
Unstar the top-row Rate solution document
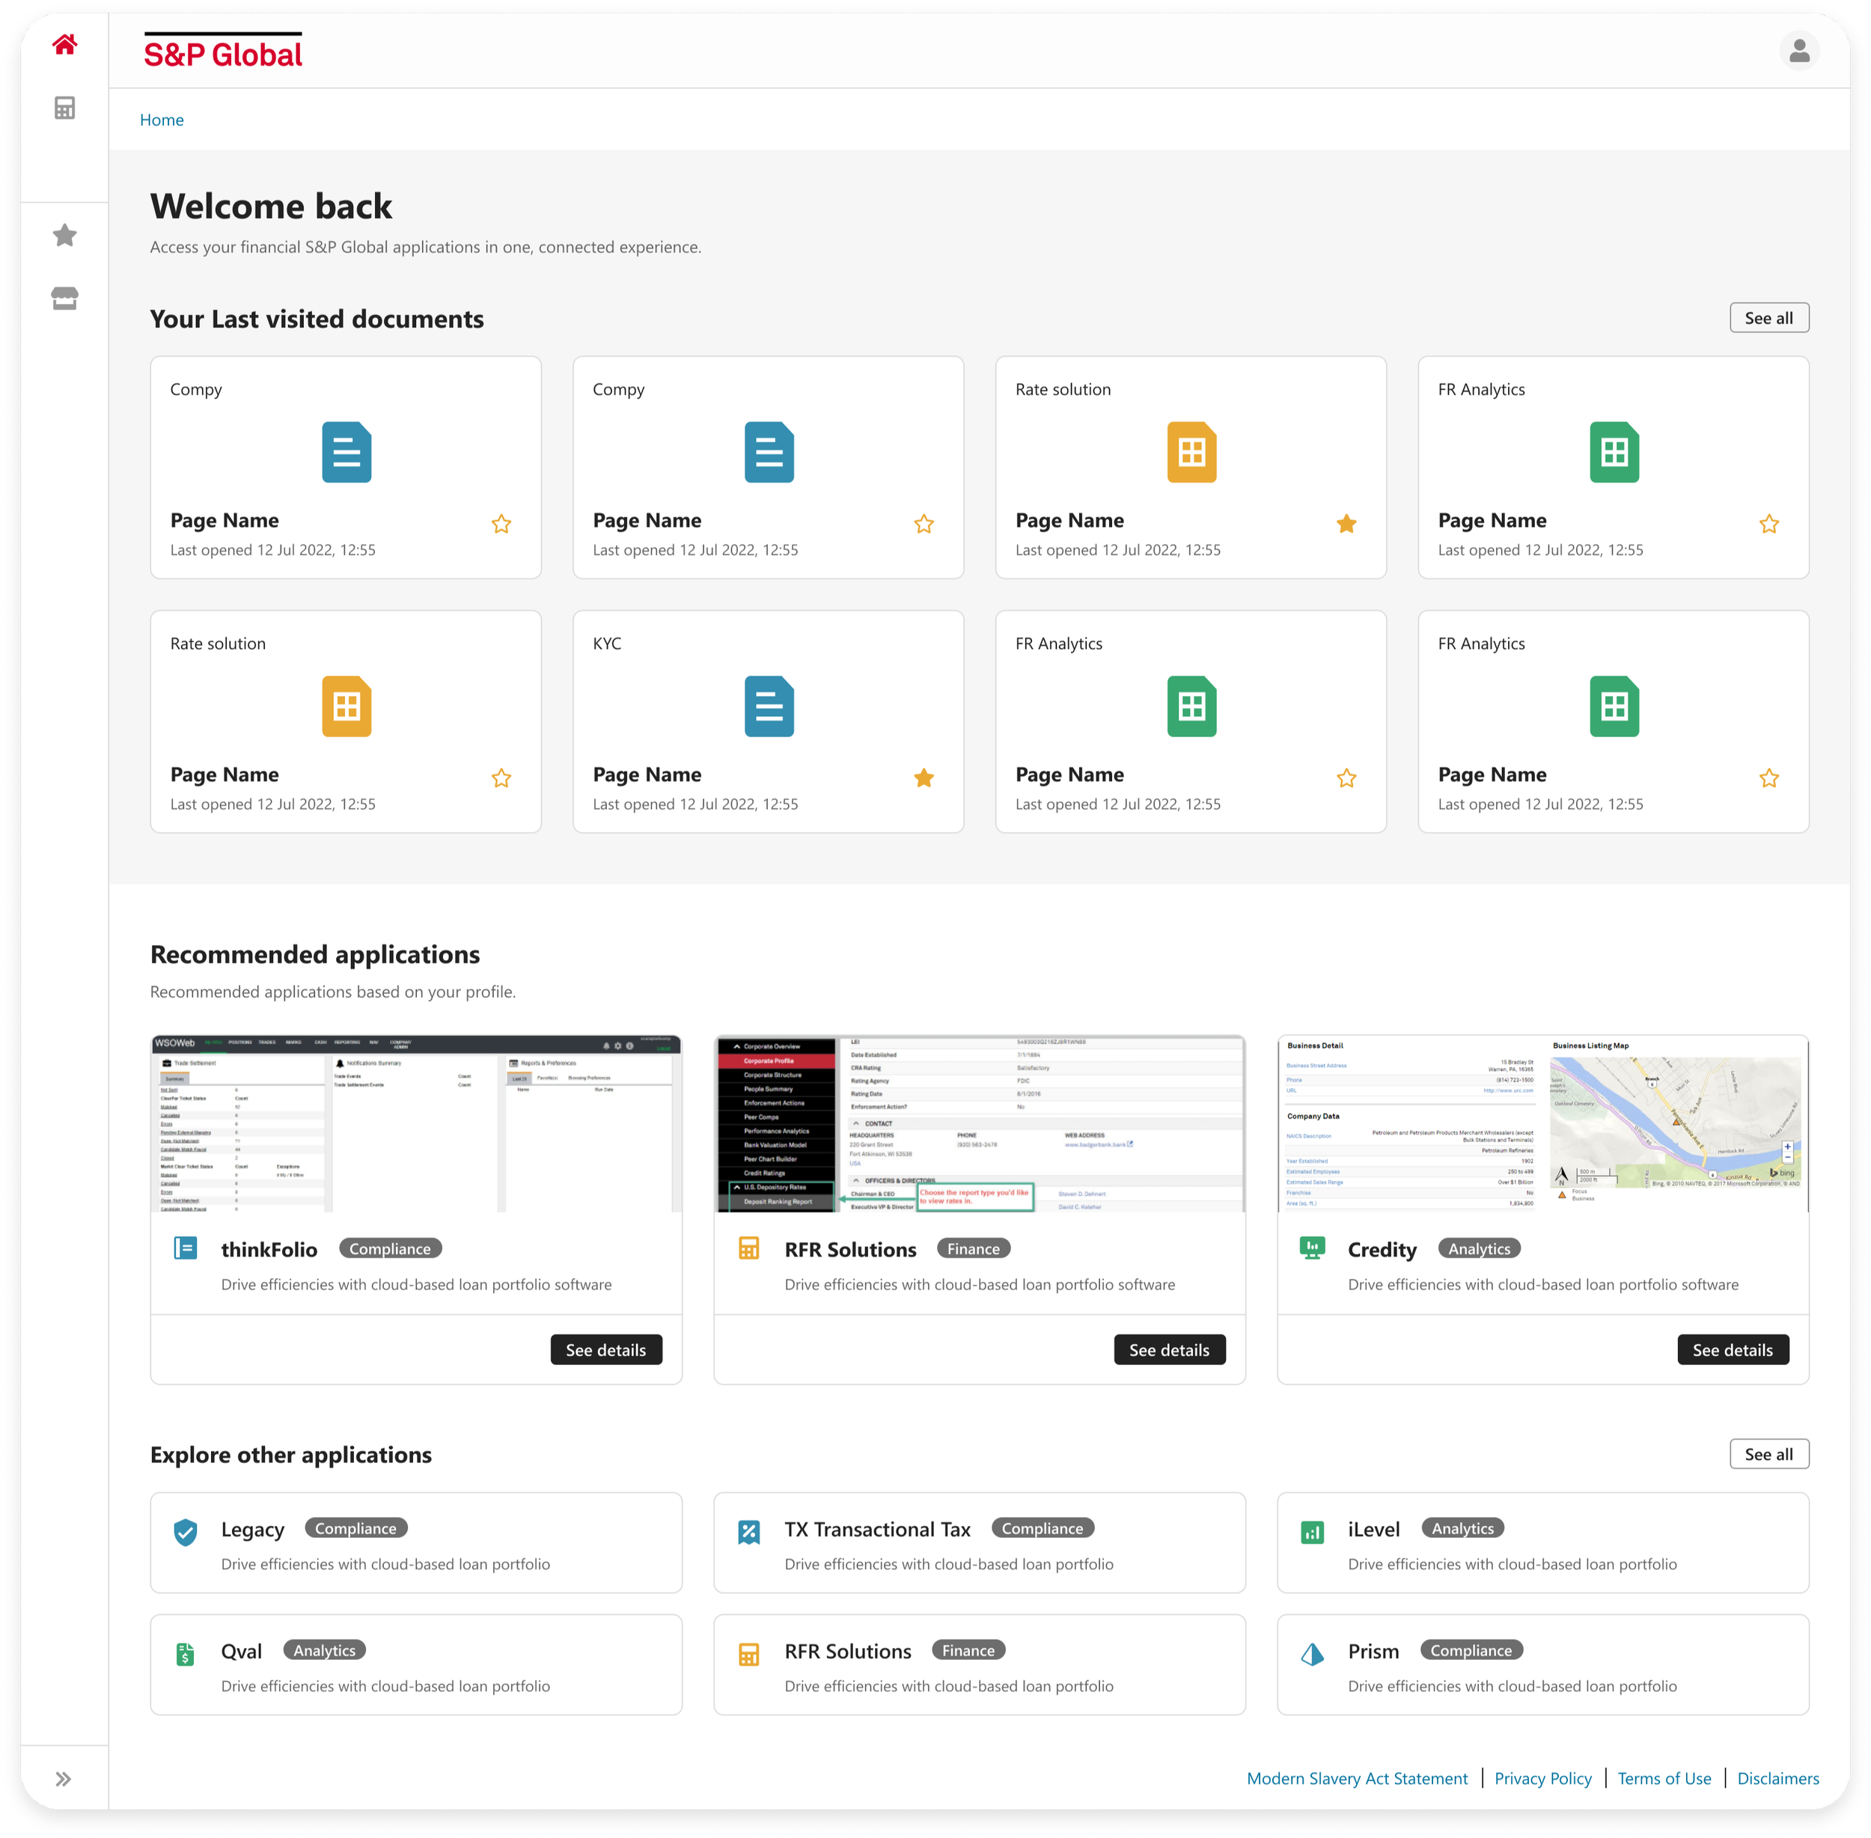click(1347, 524)
